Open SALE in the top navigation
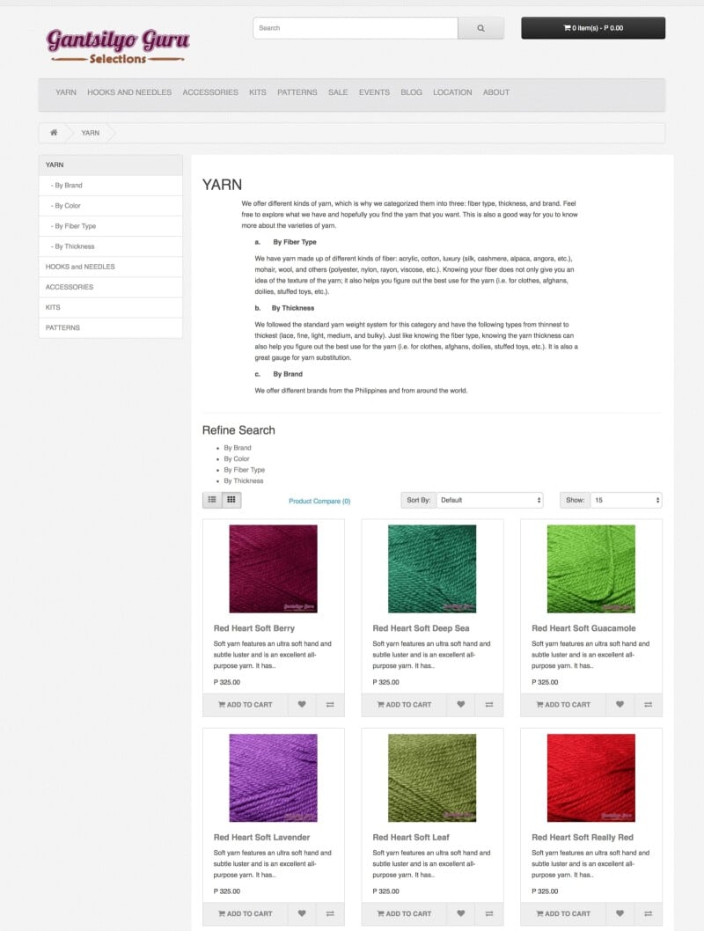Viewport: 704px width, 931px height. pyautogui.click(x=338, y=92)
